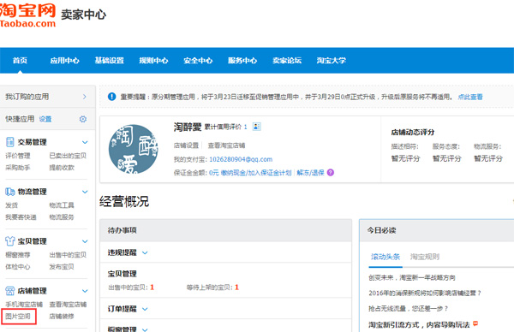Click 点此查看 link in the notice

coord(470,97)
